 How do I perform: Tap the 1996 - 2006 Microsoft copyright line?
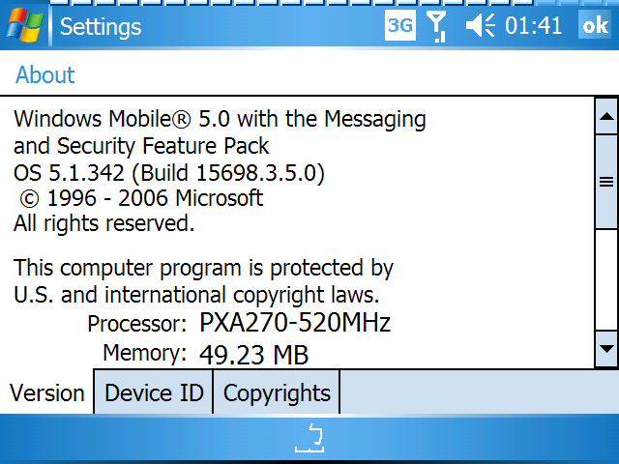(141, 197)
